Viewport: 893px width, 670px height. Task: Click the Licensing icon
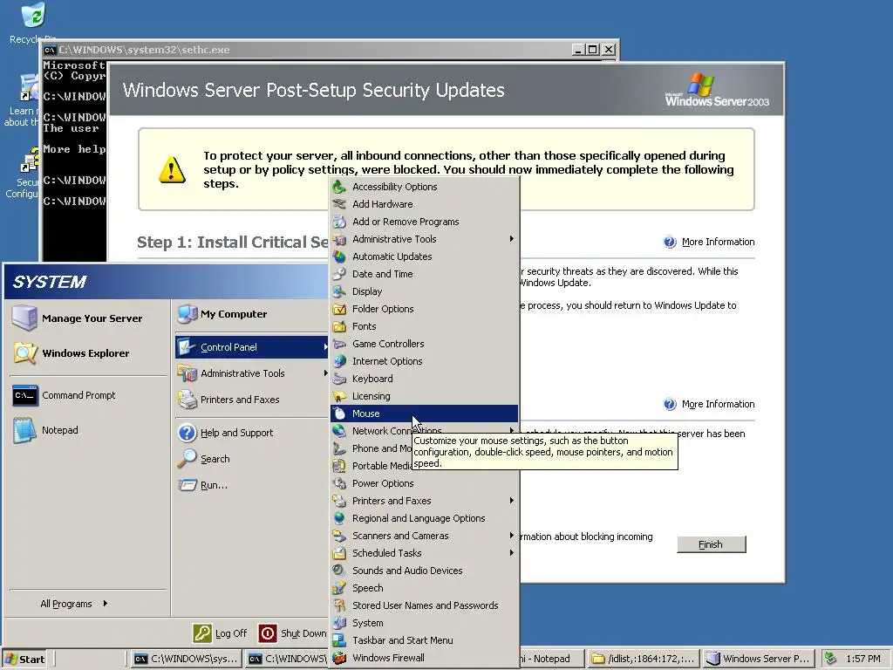click(x=339, y=396)
